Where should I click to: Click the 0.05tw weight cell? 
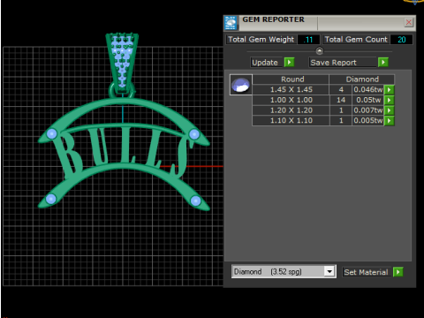tap(368, 100)
